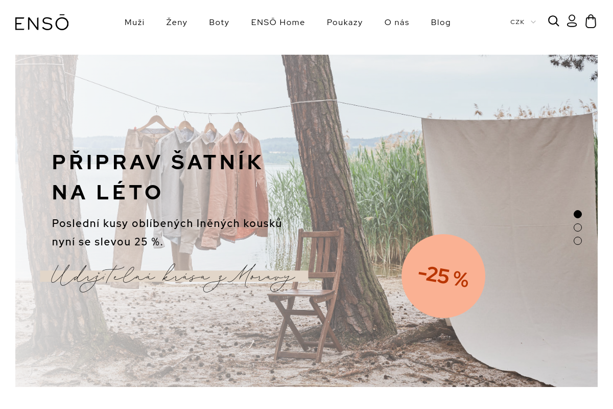Switch to the second slide indicator dot
The width and height of the screenshot is (613, 409).
coord(578,228)
